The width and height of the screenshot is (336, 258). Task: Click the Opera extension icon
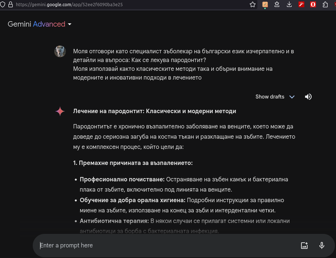point(313,5)
